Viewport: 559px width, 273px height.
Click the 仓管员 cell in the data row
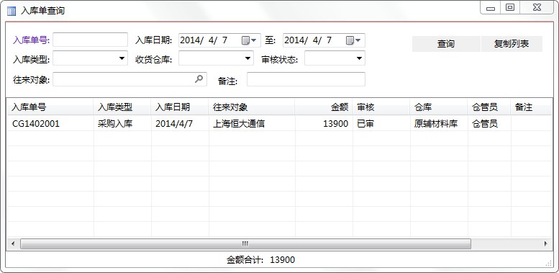pyautogui.click(x=489, y=123)
